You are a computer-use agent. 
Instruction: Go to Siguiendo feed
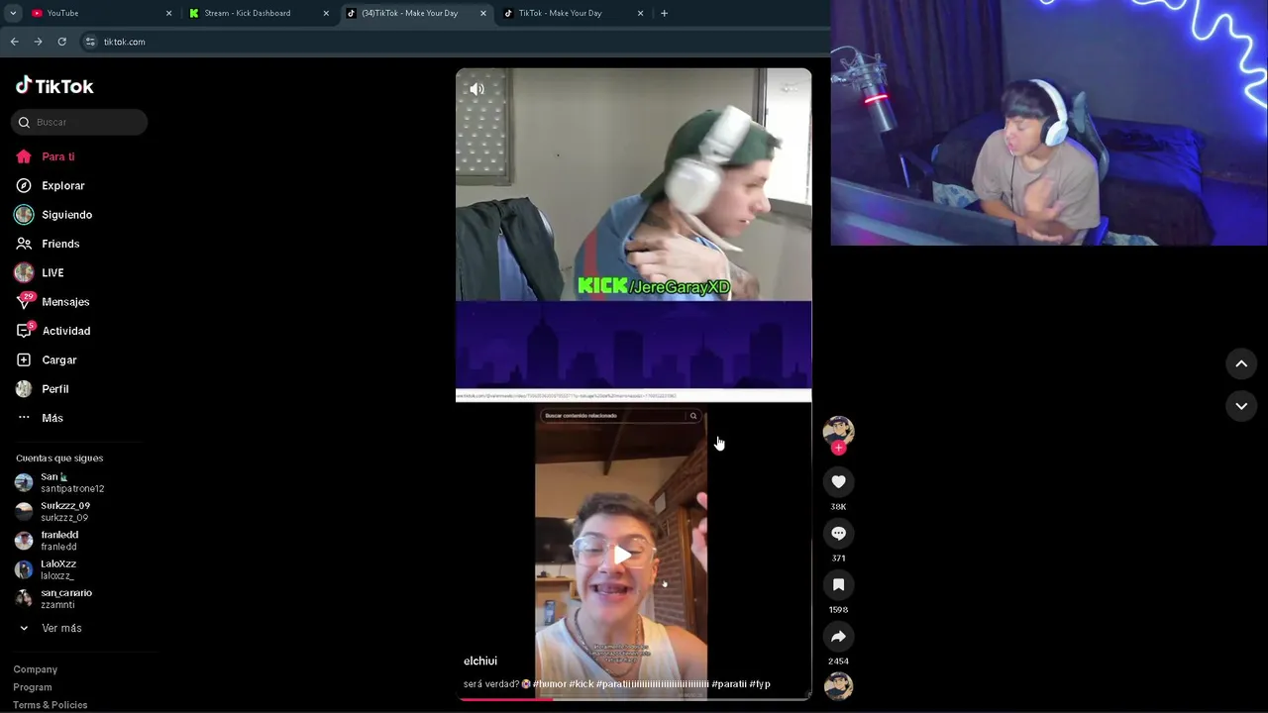click(66, 215)
